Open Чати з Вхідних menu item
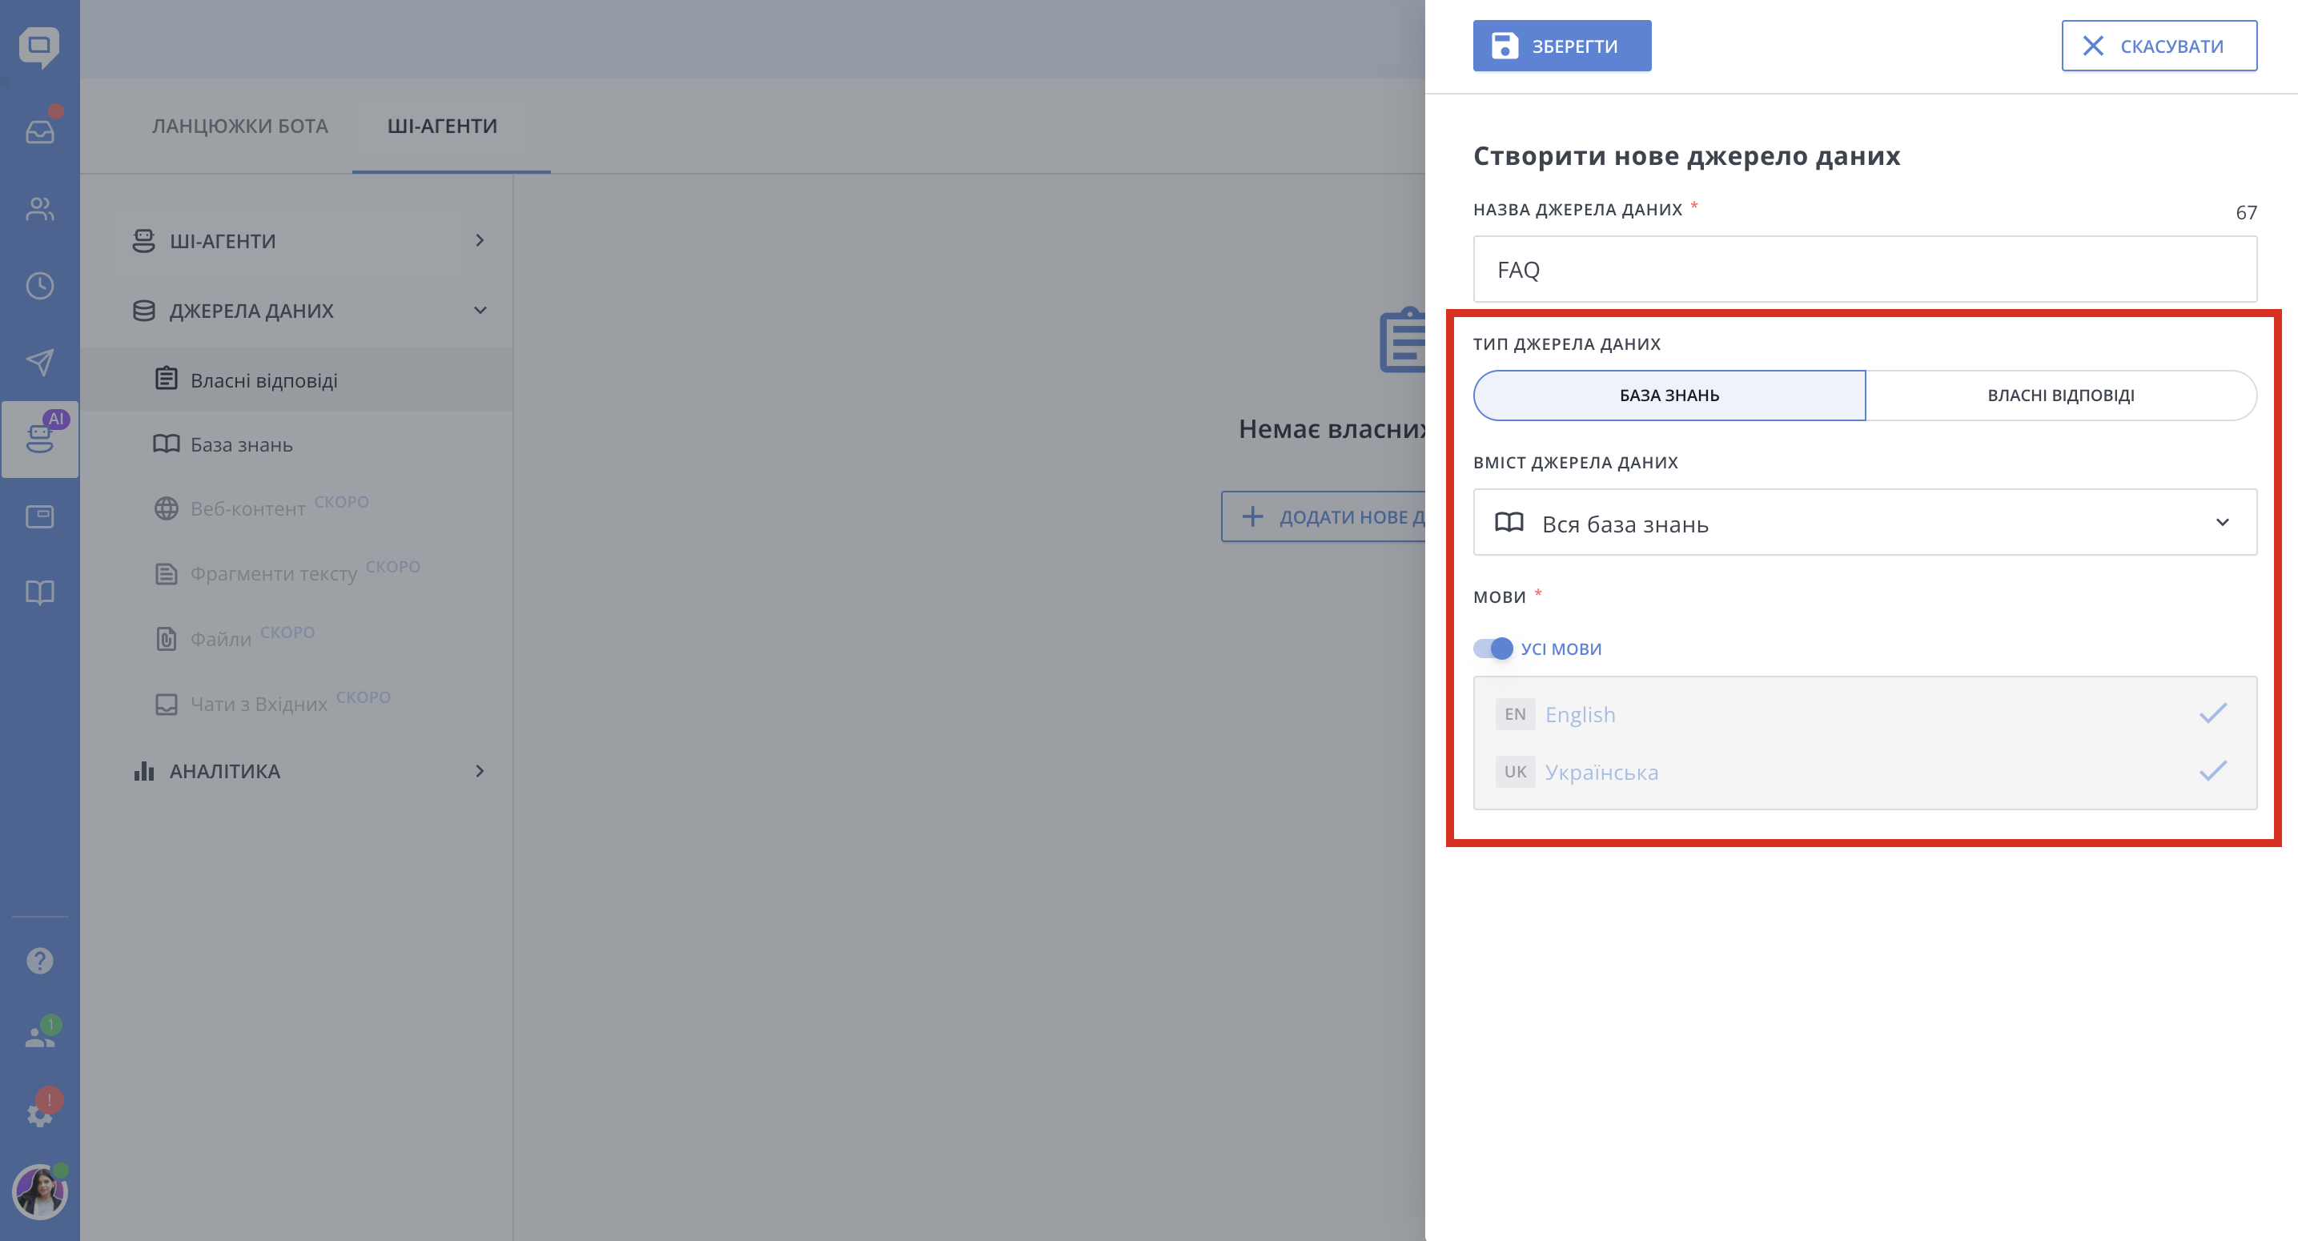This screenshot has width=2298, height=1241. (x=296, y=704)
